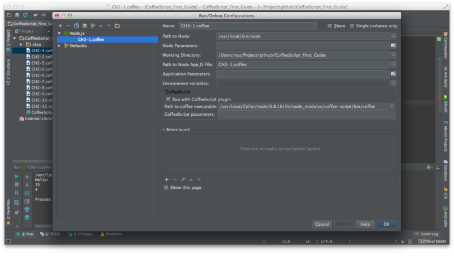Open the Database side tab

(445, 170)
